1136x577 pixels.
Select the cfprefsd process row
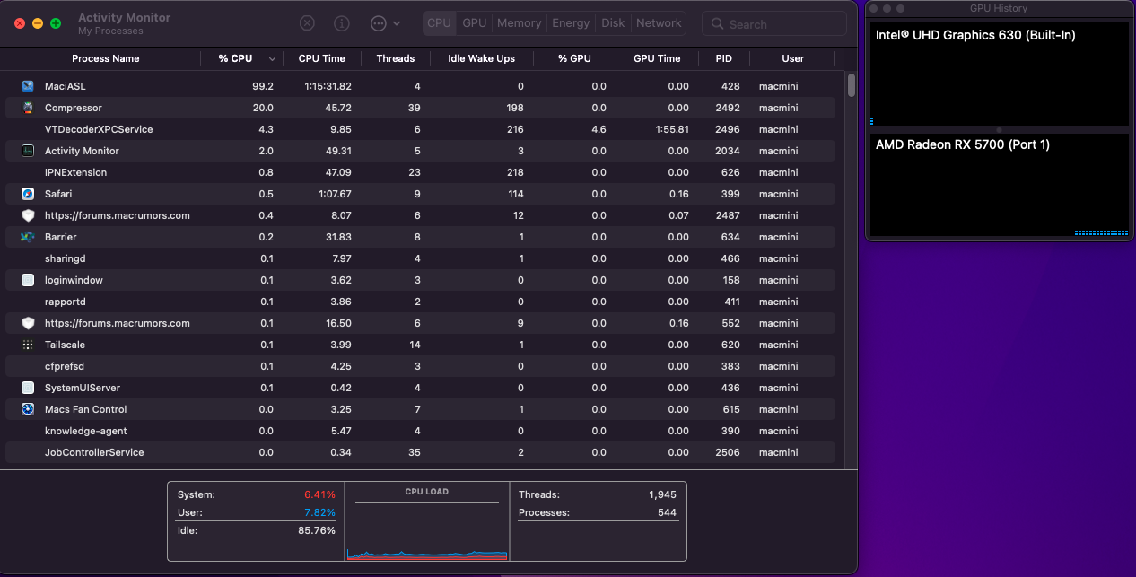click(422, 366)
